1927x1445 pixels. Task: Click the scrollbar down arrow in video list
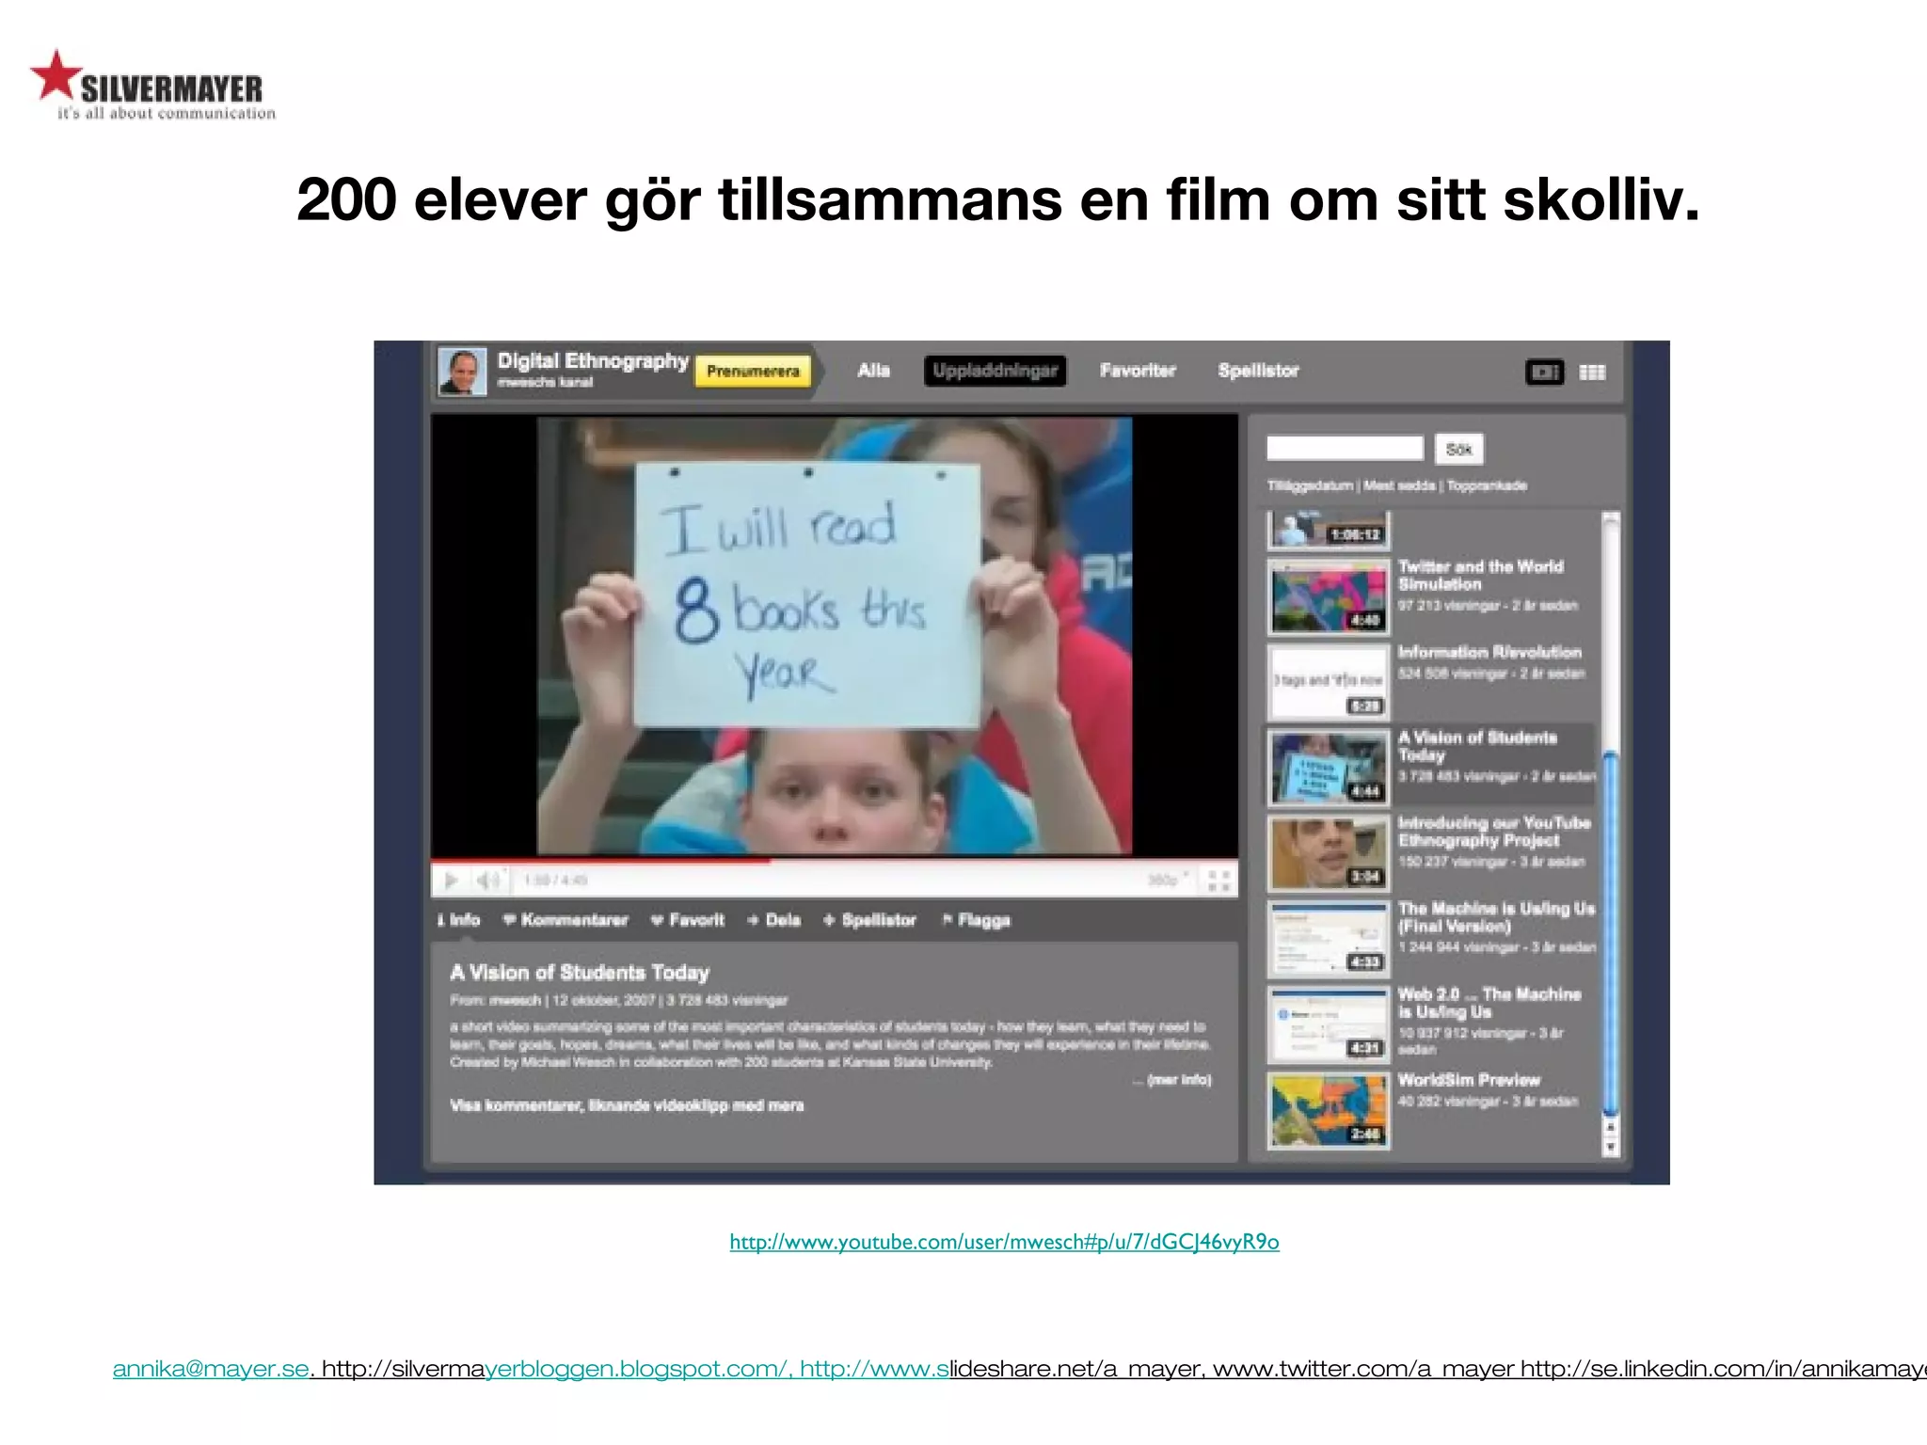[1611, 1147]
